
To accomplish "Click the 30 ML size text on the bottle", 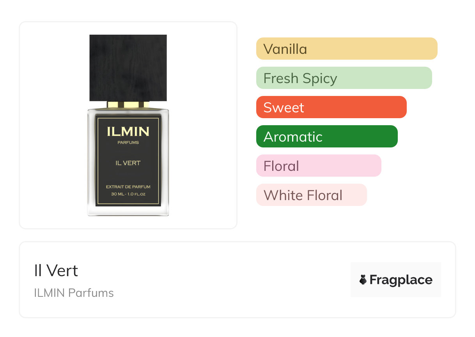I will 128,194.
